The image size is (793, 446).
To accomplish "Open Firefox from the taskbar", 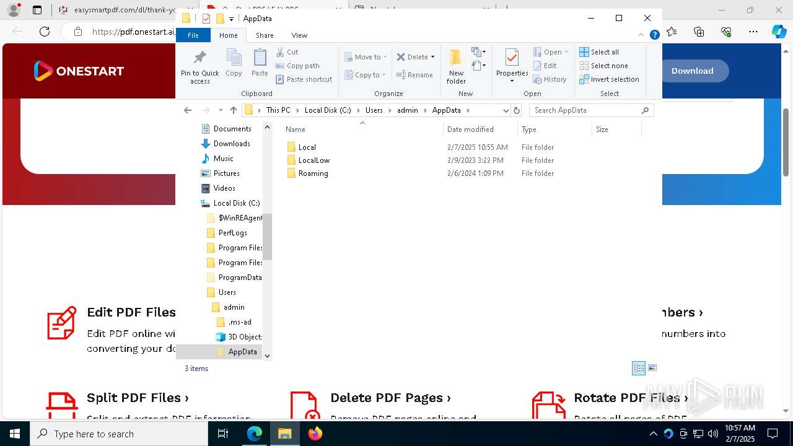I will pyautogui.click(x=315, y=434).
